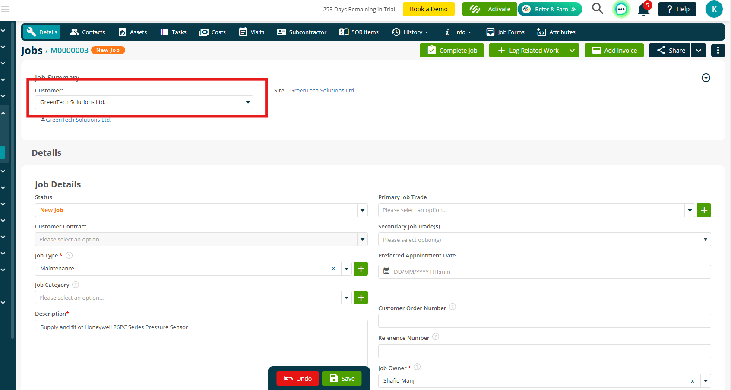Clear the Maintenance job type

coord(333,269)
